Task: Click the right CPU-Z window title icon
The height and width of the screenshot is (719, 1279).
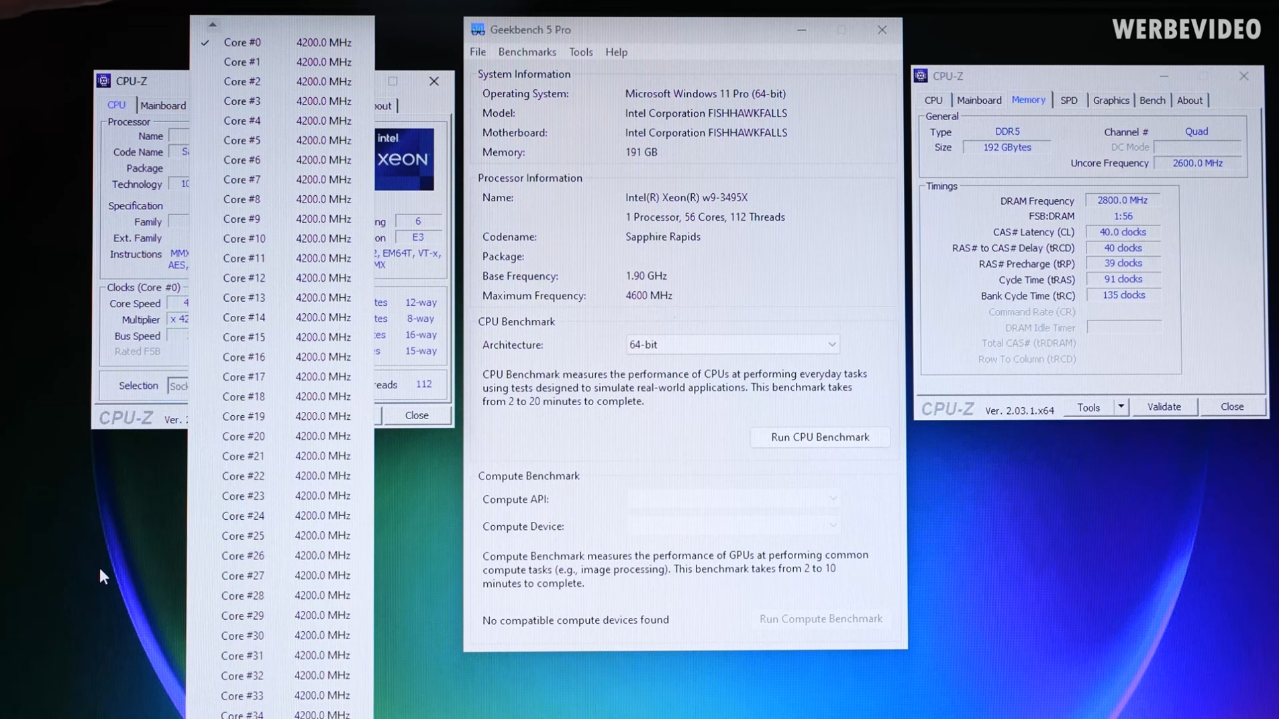Action: click(x=921, y=76)
